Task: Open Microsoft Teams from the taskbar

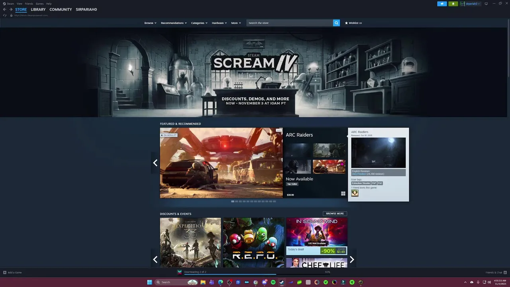Action: tap(212, 282)
